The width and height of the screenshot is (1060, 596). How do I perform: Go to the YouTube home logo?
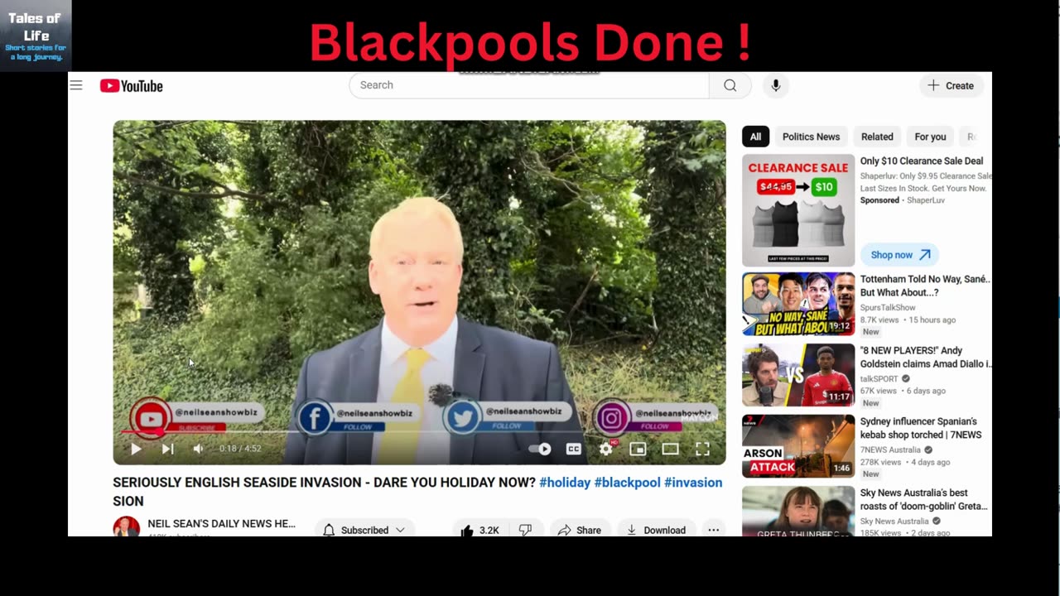coord(132,86)
